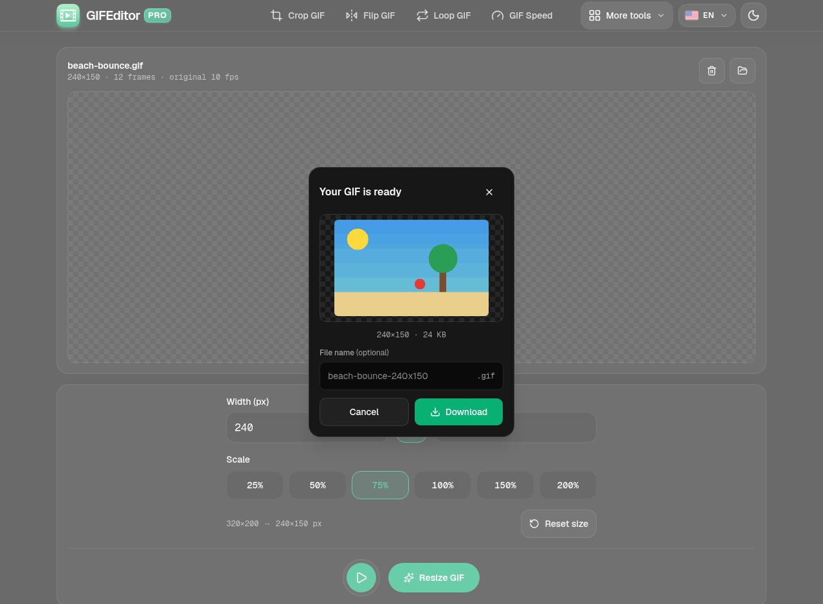The image size is (823, 604).
Task: Play the GIF preview
Action: (361, 578)
